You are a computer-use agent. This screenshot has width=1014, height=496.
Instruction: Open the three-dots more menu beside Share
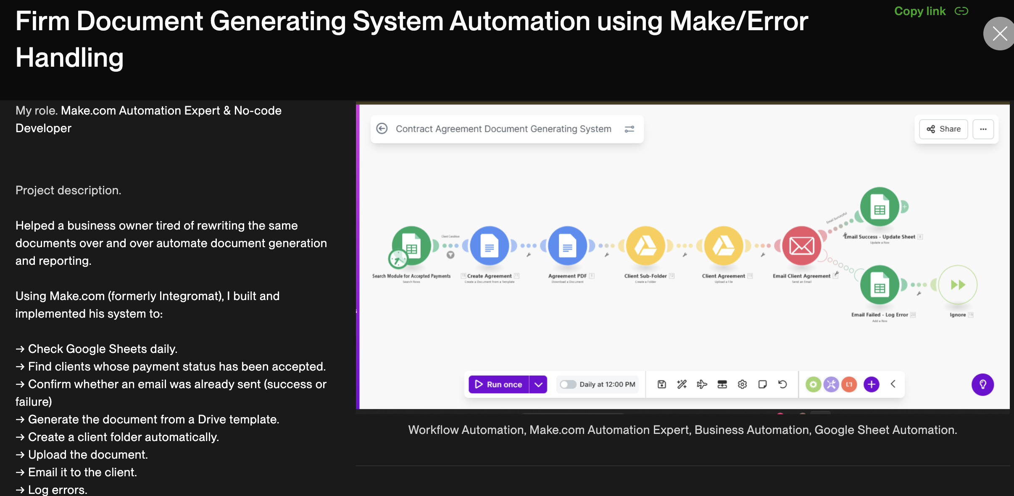point(983,129)
